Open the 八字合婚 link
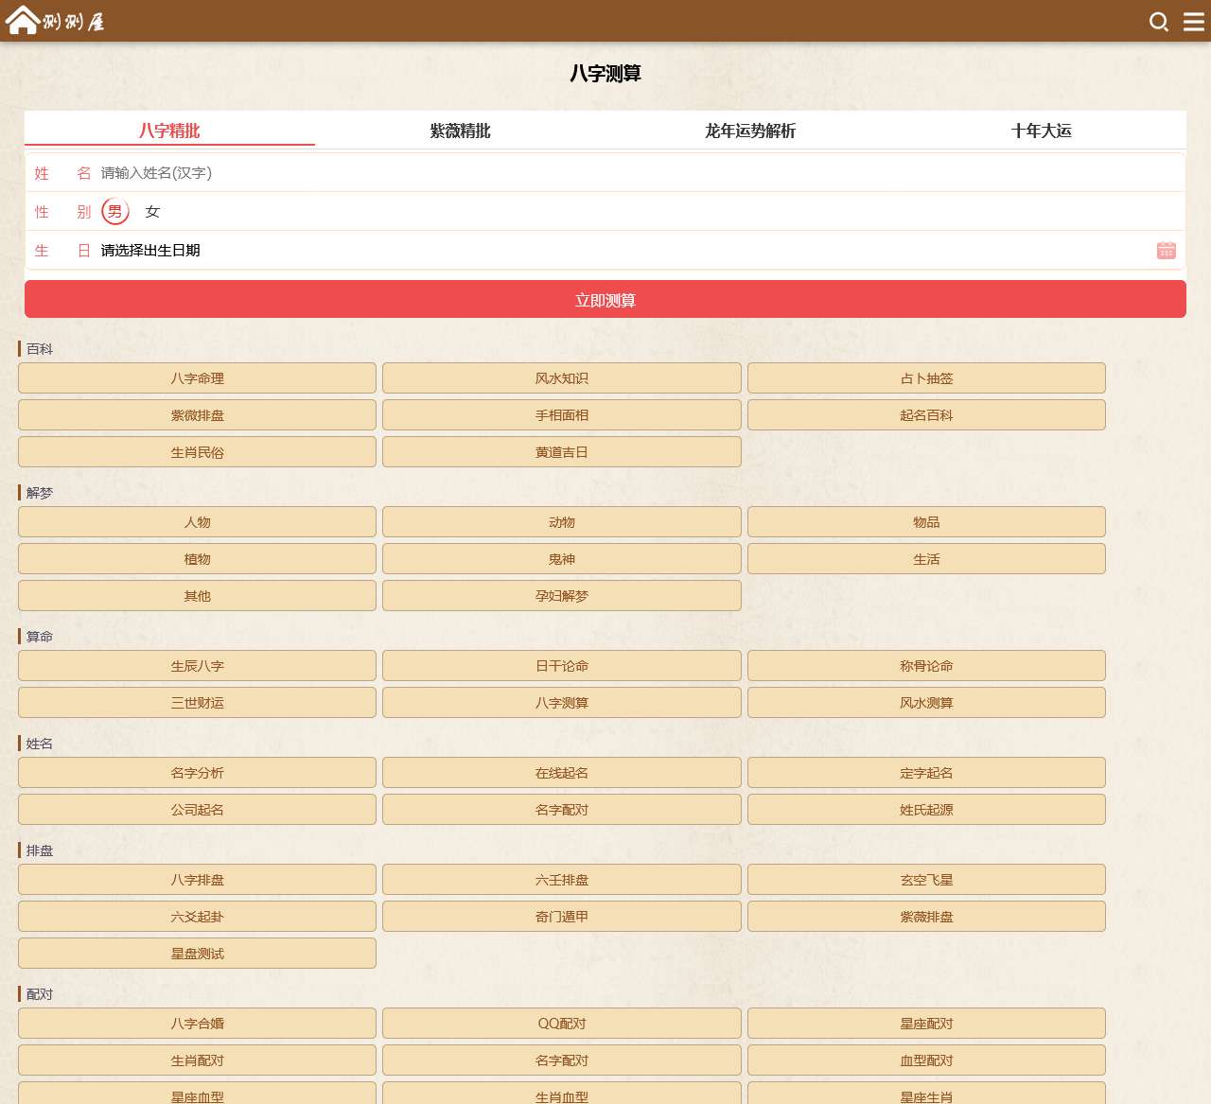 (x=197, y=1024)
